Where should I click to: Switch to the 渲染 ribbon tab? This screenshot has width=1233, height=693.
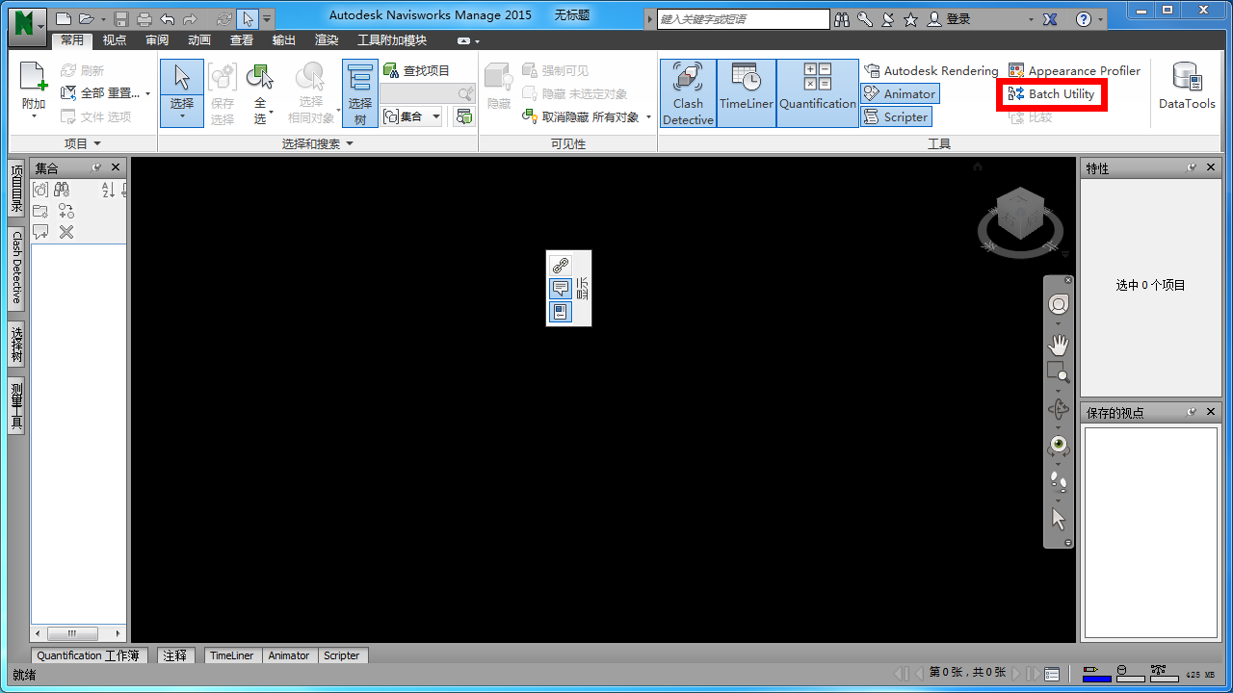[327, 40]
